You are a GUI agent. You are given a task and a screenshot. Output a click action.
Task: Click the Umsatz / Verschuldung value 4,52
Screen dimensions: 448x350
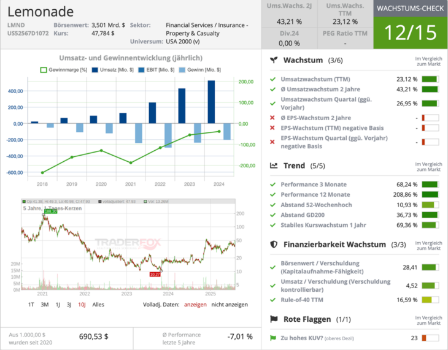[412, 286]
